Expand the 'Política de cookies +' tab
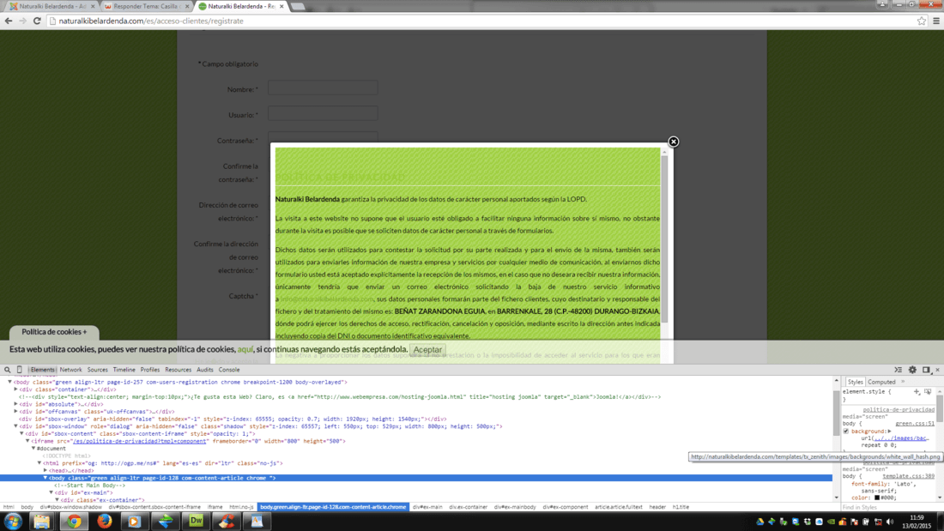Screen dimensions: 944x531 tap(54, 332)
